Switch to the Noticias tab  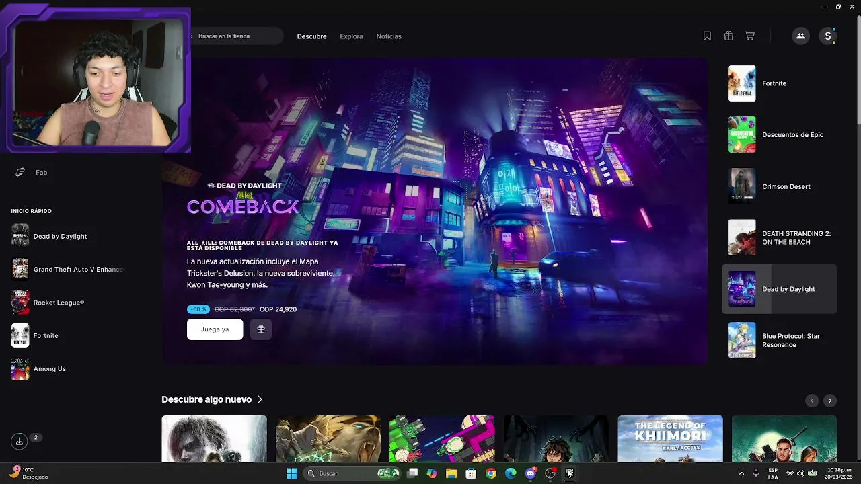(x=389, y=36)
